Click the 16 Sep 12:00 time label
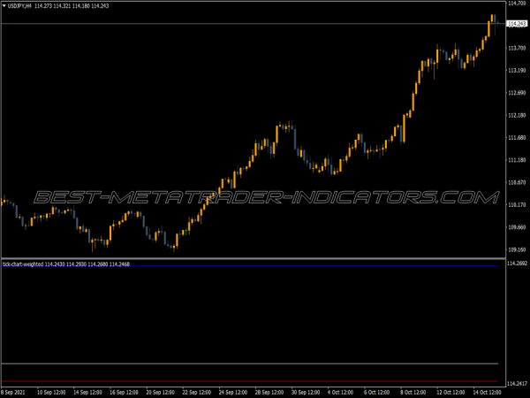530x398 pixels. click(124, 393)
